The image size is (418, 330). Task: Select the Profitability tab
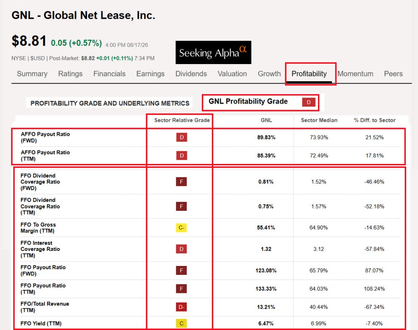pos(309,74)
